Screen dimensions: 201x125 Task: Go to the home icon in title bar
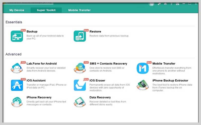click(165, 4)
